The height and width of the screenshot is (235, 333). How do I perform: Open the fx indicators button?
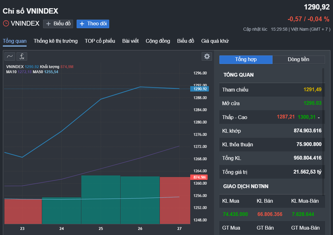tap(22, 56)
